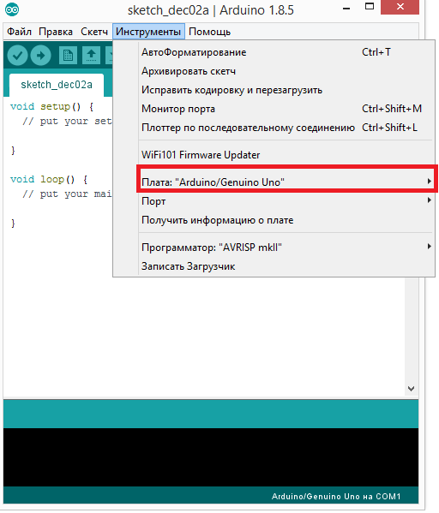Image resolution: width=439 pixels, height=513 pixels.
Task: Click the Upload arrow toolbar icon
Action: point(40,56)
